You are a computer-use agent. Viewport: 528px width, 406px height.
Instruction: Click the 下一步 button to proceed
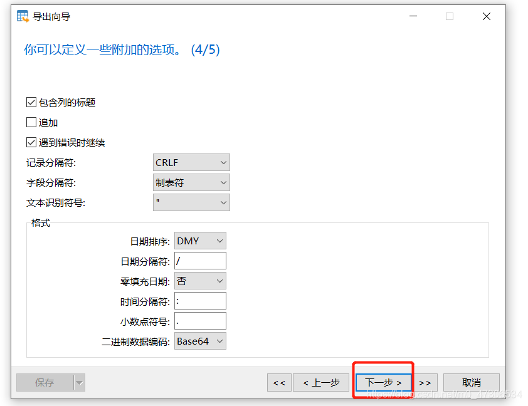click(x=383, y=382)
